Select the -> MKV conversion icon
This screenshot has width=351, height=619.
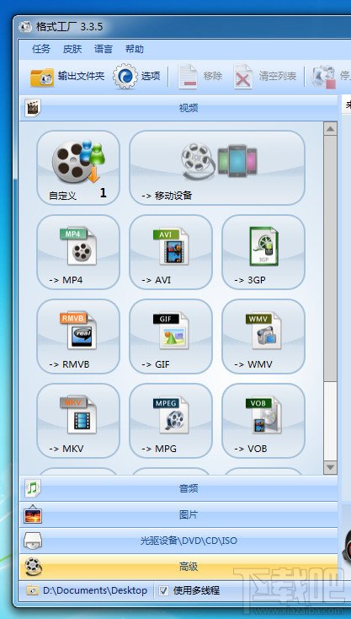(x=78, y=421)
